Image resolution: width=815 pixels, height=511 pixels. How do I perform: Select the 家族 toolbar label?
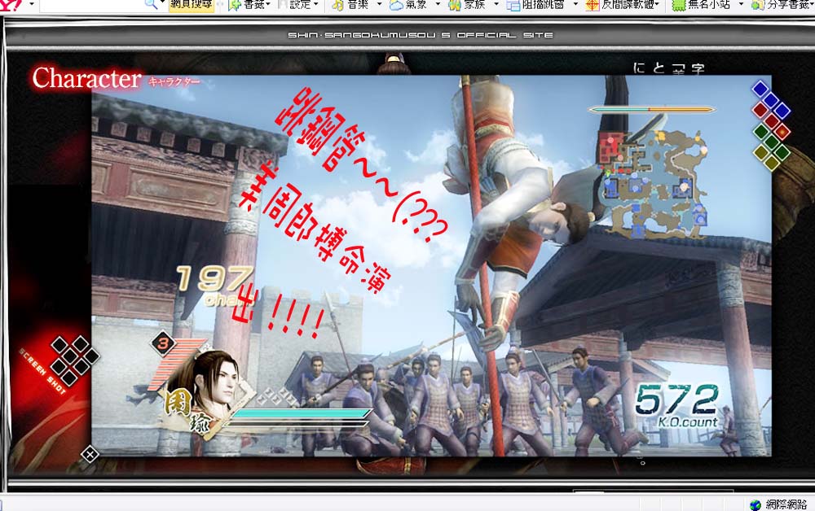(x=474, y=4)
